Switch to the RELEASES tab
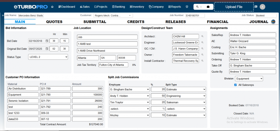The image size is (280, 131). click(x=176, y=22)
